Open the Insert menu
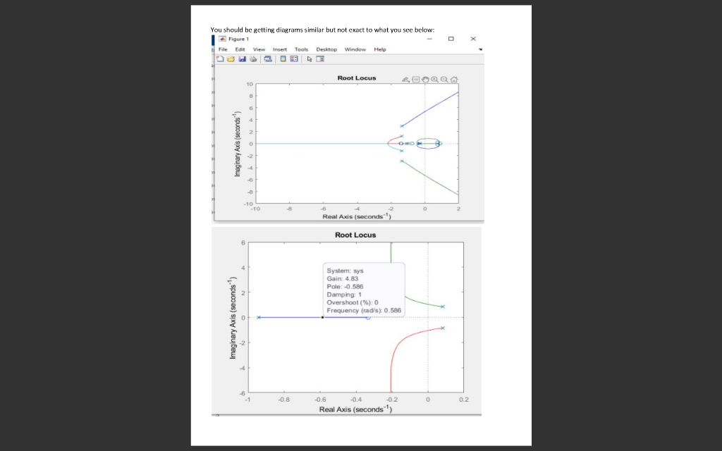 pos(280,49)
